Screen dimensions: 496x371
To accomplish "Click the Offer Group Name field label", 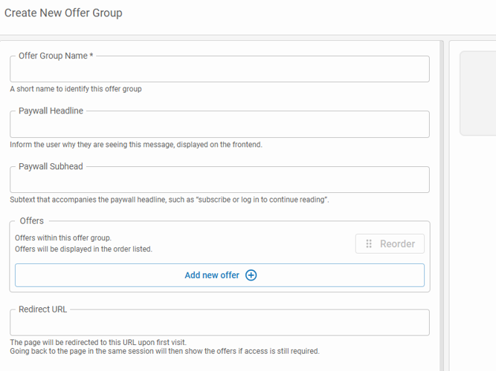I will [56, 56].
